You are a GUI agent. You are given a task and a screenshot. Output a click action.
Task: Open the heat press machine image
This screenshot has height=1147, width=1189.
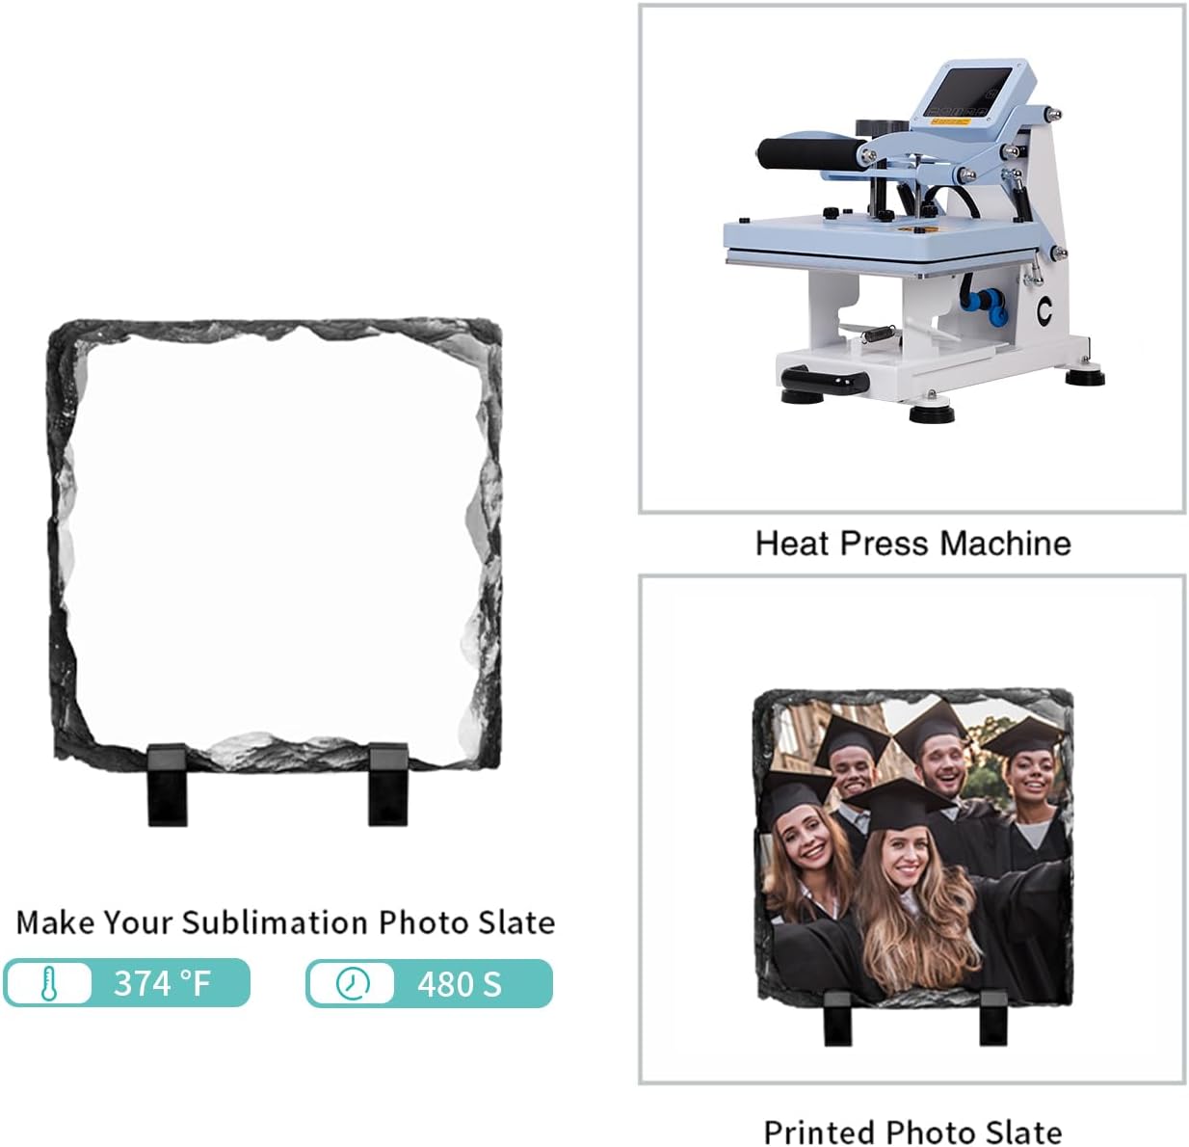point(912,258)
